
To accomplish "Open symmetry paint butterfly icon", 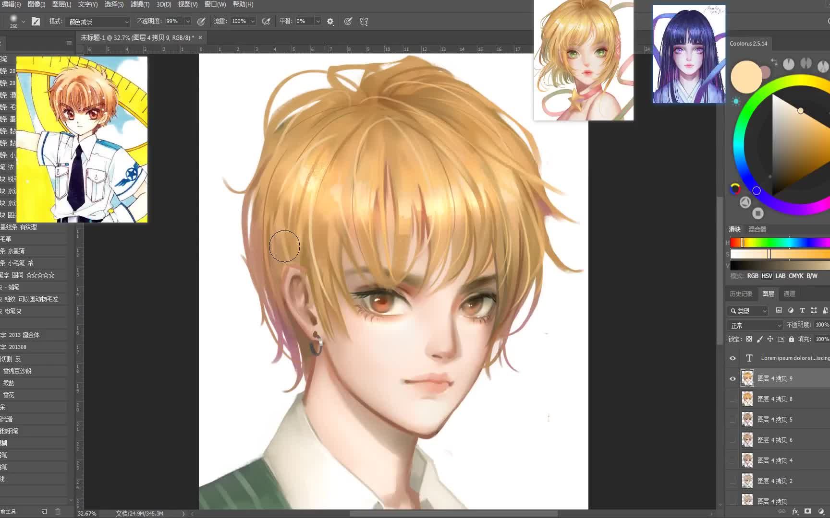I will click(x=364, y=21).
